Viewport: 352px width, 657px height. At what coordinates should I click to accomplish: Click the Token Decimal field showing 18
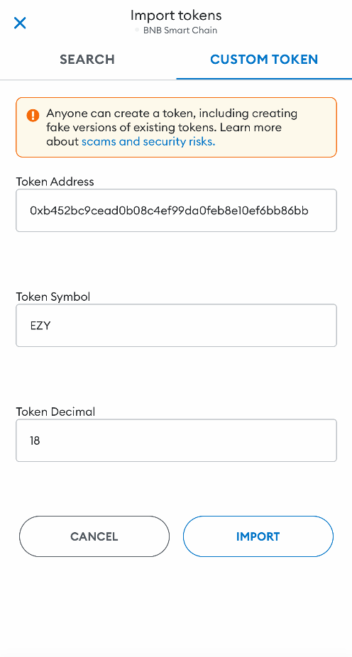pyautogui.click(x=176, y=441)
